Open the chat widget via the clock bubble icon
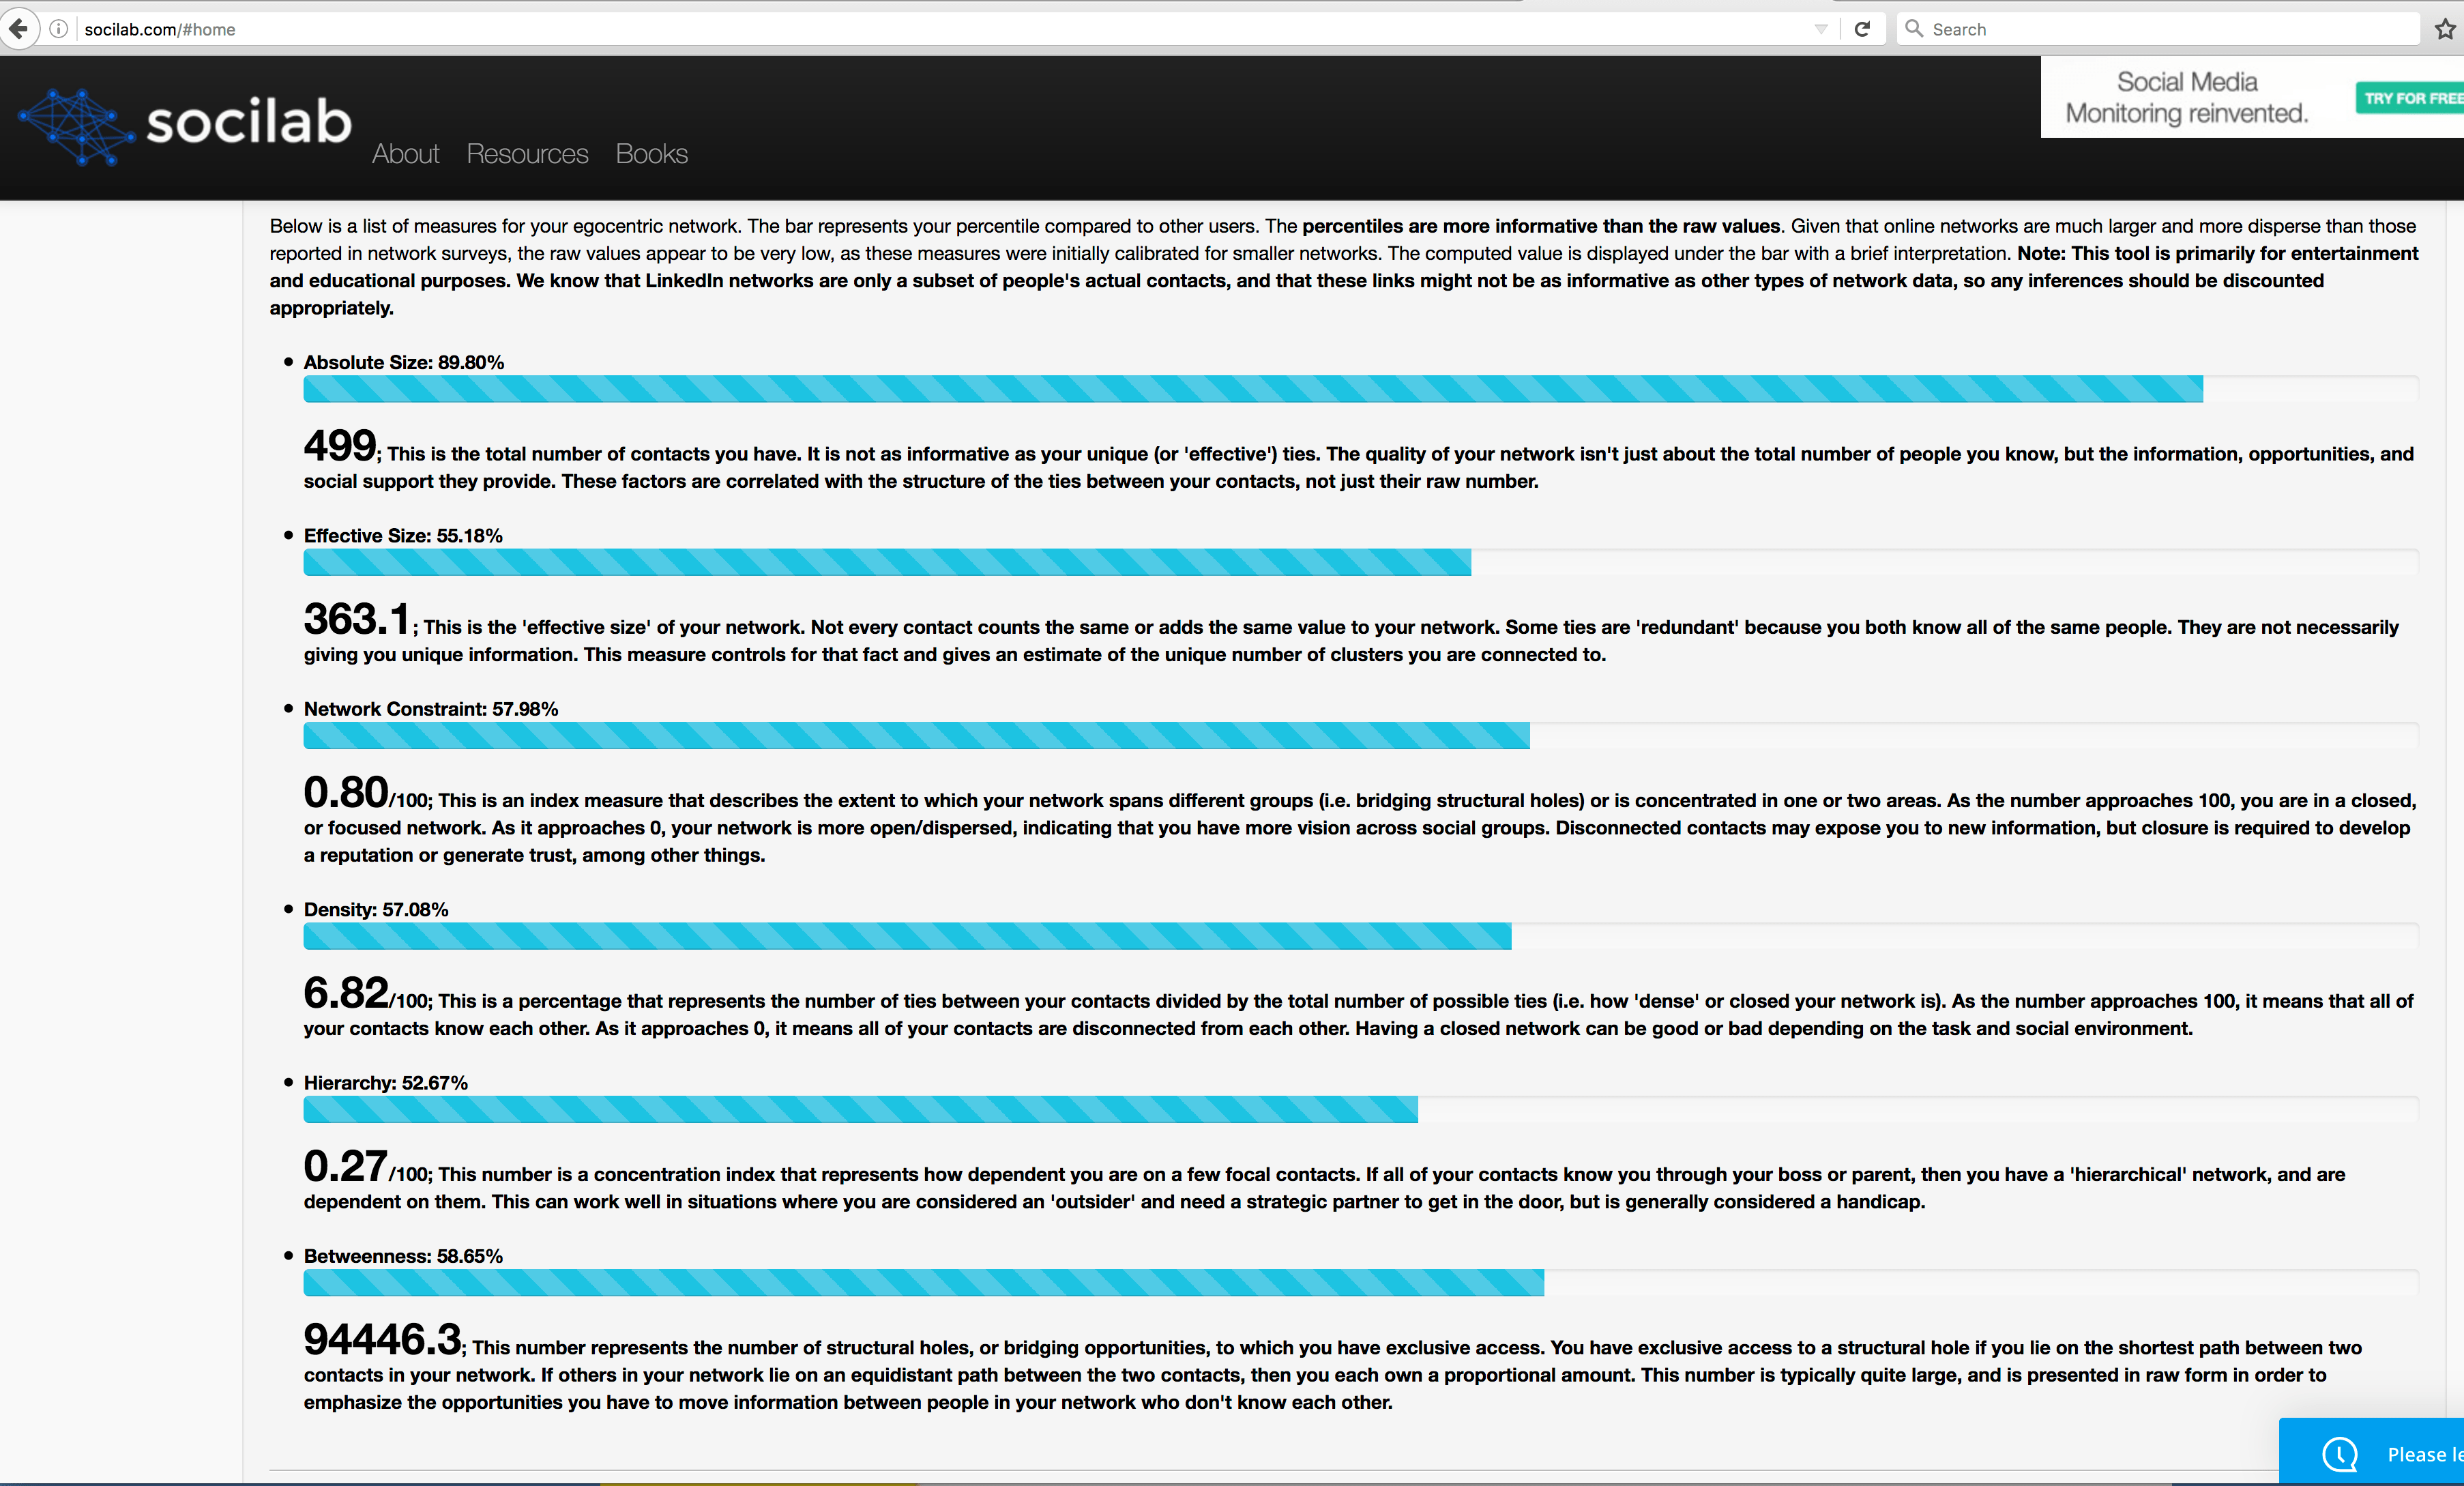The width and height of the screenshot is (2464, 1486). point(2339,1455)
